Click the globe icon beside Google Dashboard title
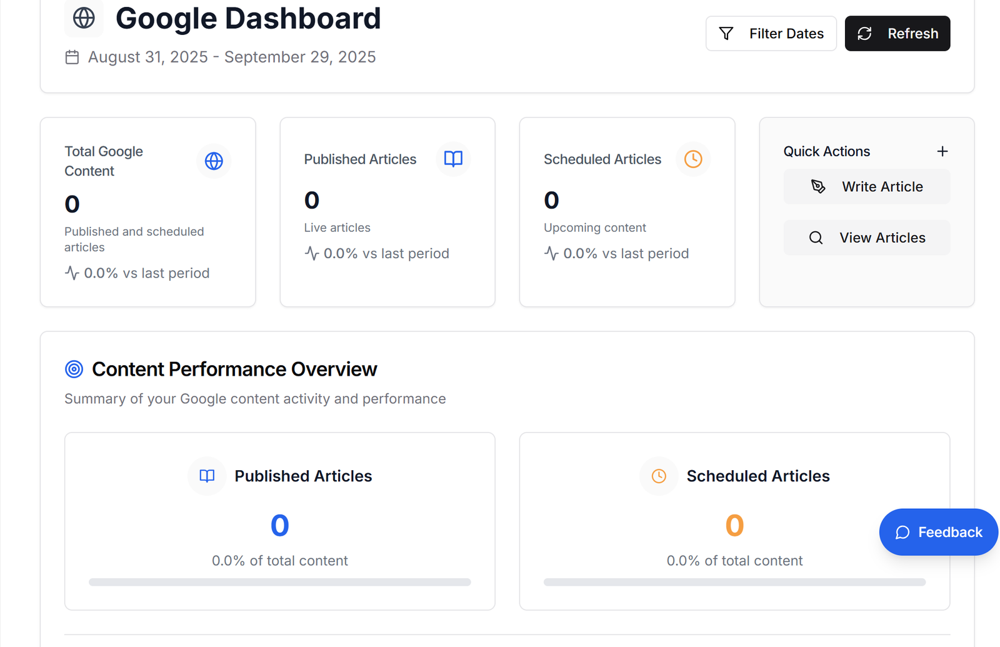This screenshot has width=1000, height=647. coord(84,18)
